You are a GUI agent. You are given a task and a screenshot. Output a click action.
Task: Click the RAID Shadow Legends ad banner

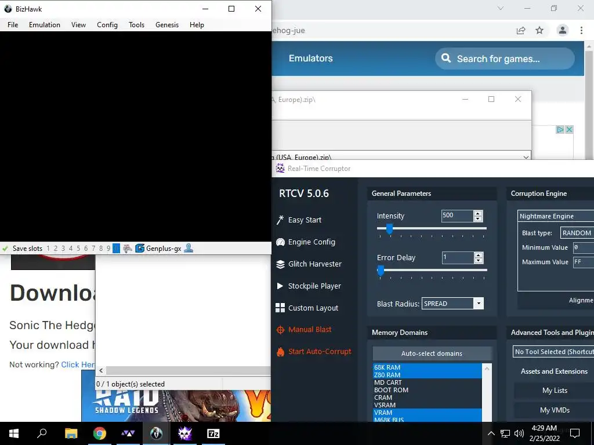(176, 406)
